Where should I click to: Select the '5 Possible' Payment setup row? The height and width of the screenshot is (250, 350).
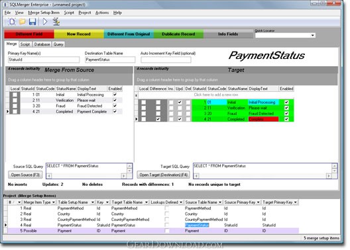tap(153, 231)
